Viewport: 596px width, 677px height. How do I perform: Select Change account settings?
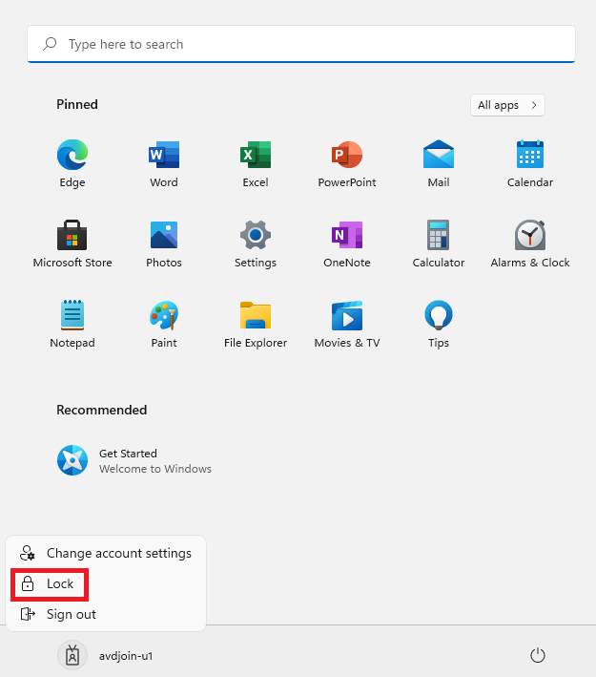106,553
